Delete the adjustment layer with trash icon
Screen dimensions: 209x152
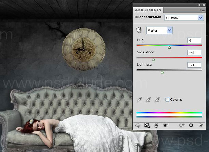200,125
